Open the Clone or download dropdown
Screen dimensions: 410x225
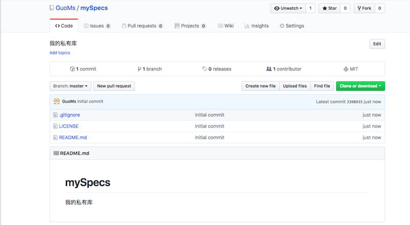pos(360,86)
